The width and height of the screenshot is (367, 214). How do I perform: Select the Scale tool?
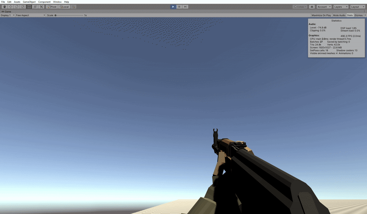coord(22,7)
